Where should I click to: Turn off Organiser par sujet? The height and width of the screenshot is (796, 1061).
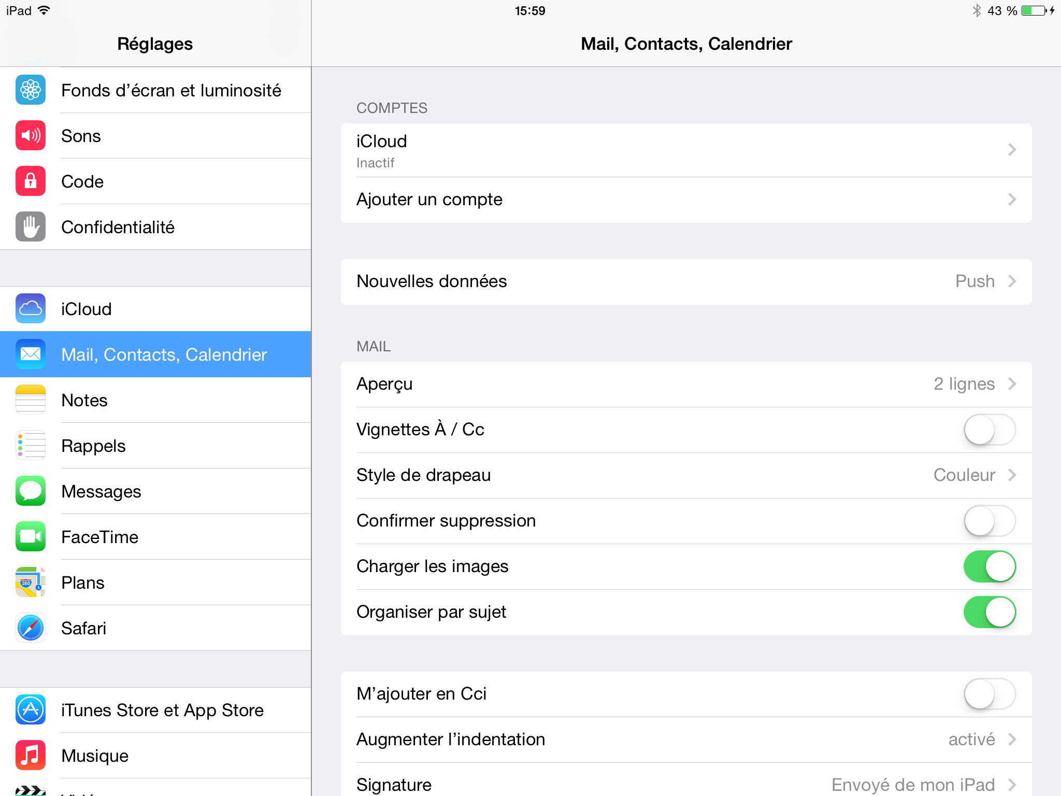(x=989, y=612)
